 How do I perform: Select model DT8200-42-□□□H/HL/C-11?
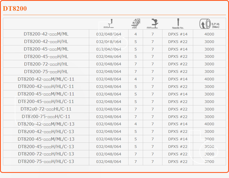tap(46, 87)
